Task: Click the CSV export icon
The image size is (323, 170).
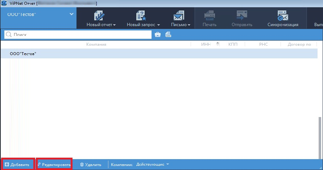Action: tap(168, 34)
